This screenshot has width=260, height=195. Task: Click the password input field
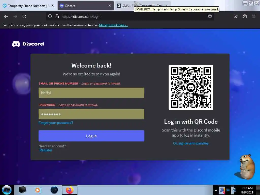click(x=91, y=114)
